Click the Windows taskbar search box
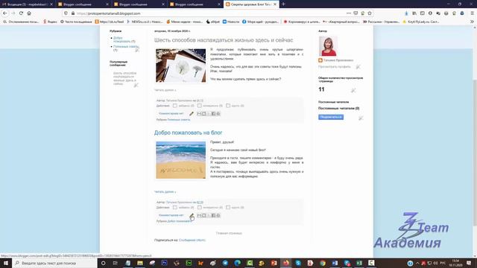Image resolution: width=477 pixels, height=268 pixels. [x=54, y=263]
